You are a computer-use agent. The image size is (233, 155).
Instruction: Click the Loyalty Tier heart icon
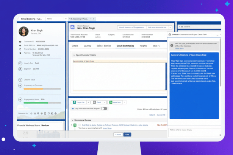click(20, 64)
